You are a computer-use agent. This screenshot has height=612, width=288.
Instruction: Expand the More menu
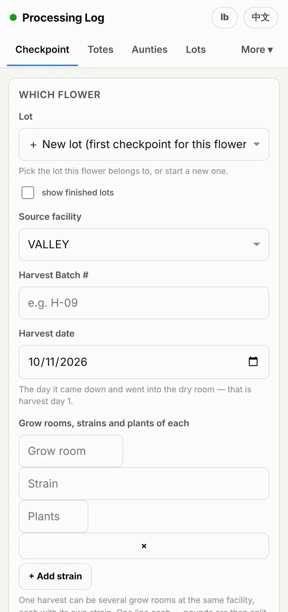coord(257,50)
